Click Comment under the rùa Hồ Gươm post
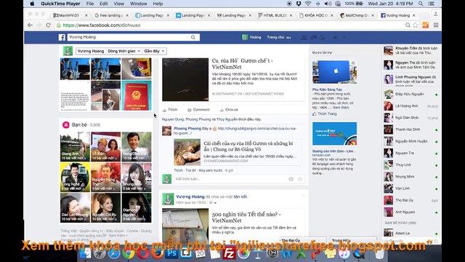Screen dimensions: 465x262 tap(198, 110)
